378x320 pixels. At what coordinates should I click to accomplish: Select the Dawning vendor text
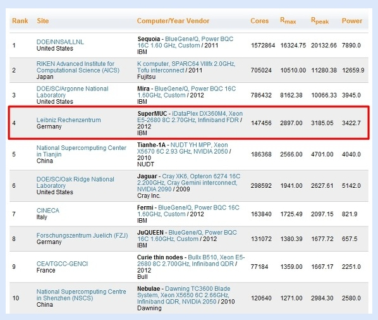click(x=149, y=308)
